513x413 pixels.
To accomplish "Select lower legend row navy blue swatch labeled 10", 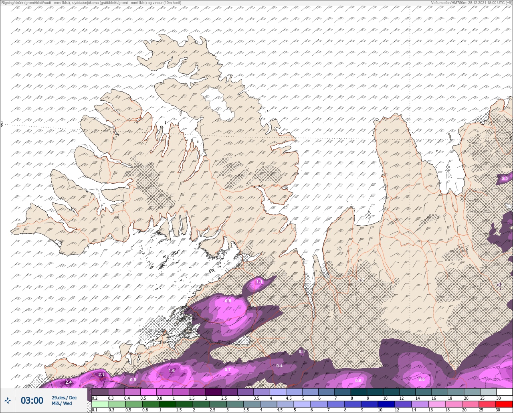I will point(387,404).
